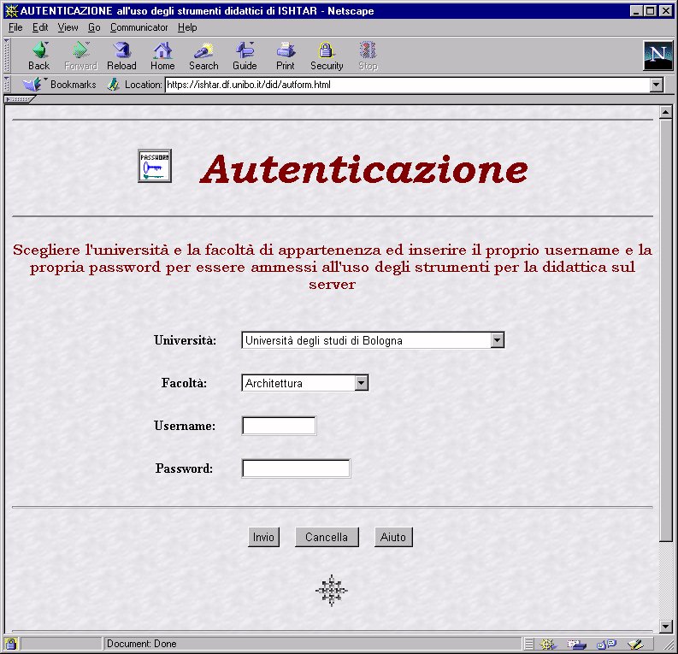Open the File menu
This screenshot has width=678, height=654.
(x=15, y=27)
